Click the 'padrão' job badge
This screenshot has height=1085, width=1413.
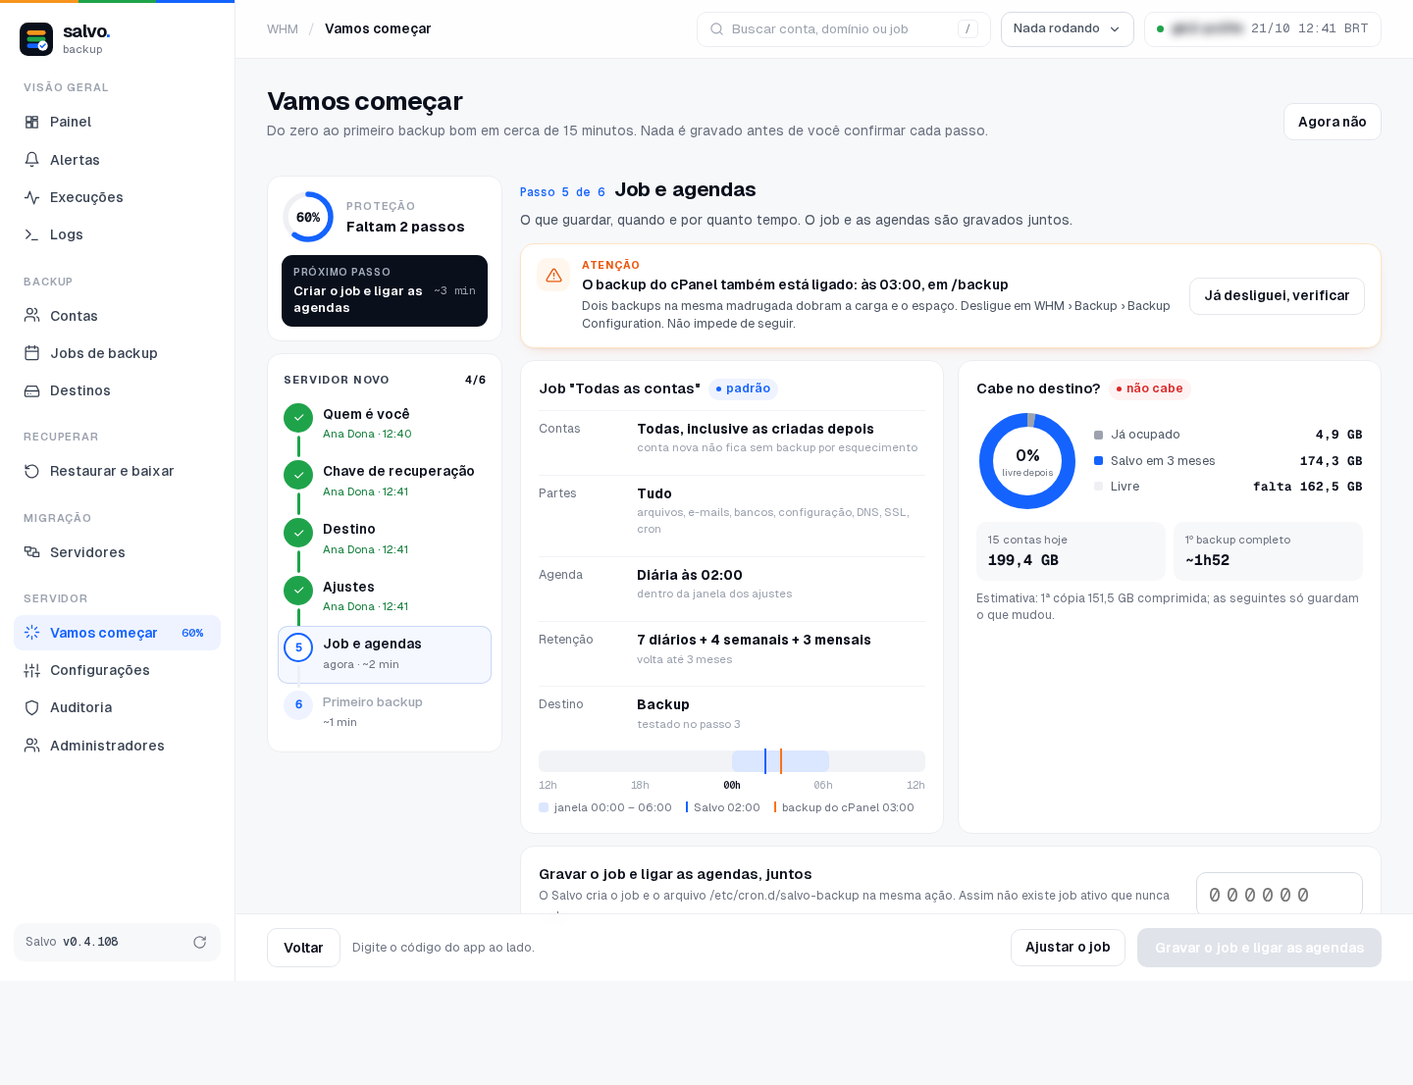pyautogui.click(x=743, y=388)
